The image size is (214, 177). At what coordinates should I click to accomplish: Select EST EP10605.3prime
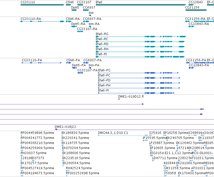point(151,151)
